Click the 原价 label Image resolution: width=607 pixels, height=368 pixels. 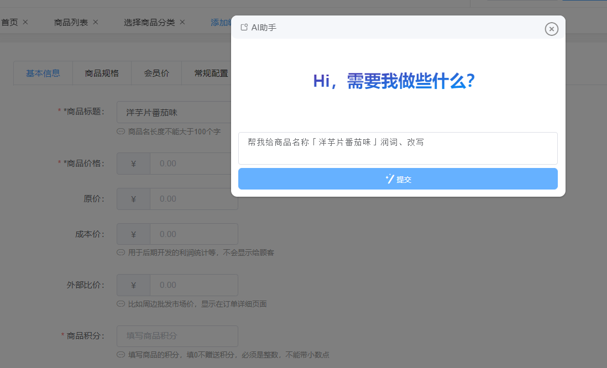(x=94, y=199)
